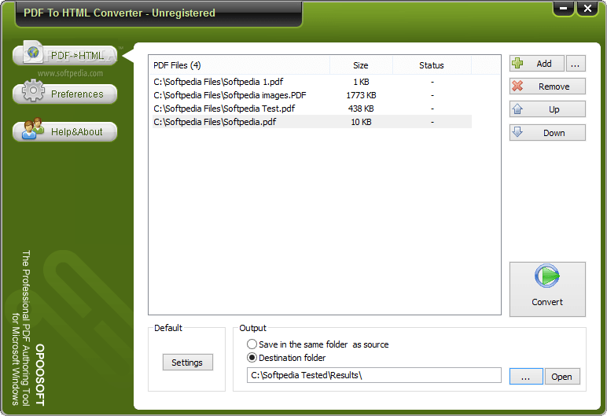Click the Help&About people icon

33,128
